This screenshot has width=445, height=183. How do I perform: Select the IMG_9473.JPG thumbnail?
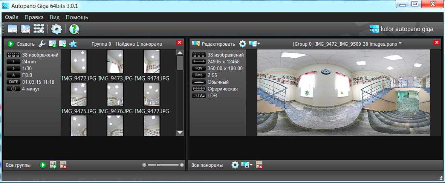click(115, 62)
